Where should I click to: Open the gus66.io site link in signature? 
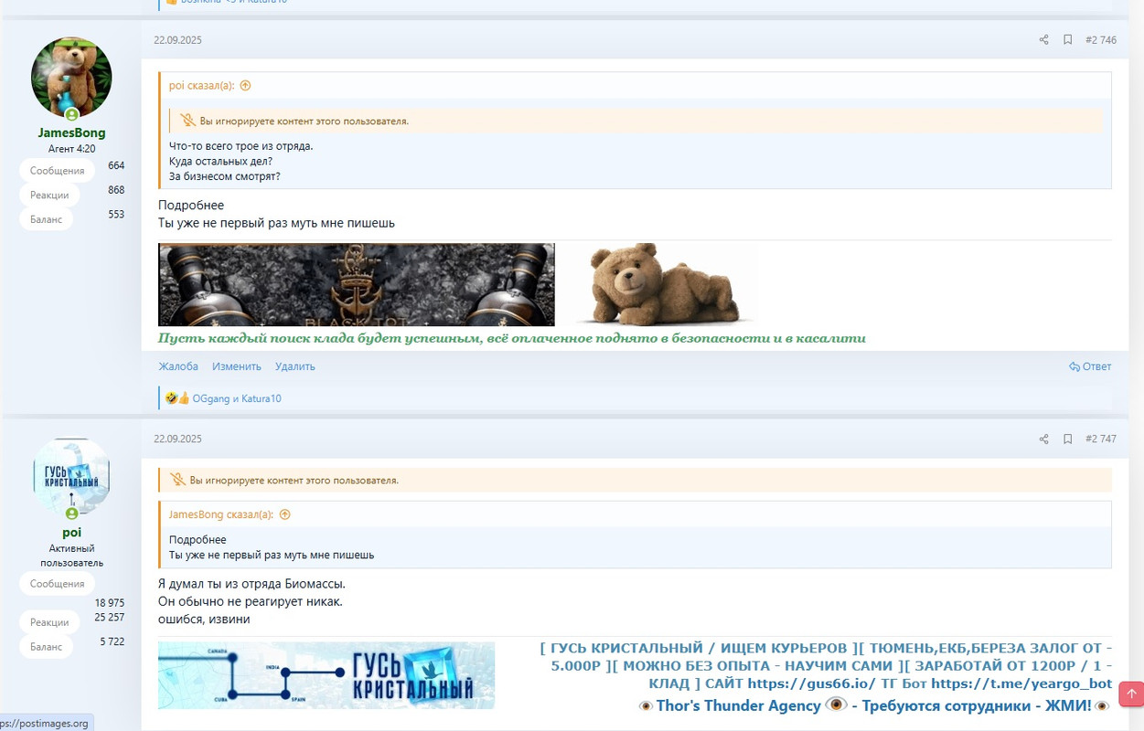pyautogui.click(x=811, y=683)
